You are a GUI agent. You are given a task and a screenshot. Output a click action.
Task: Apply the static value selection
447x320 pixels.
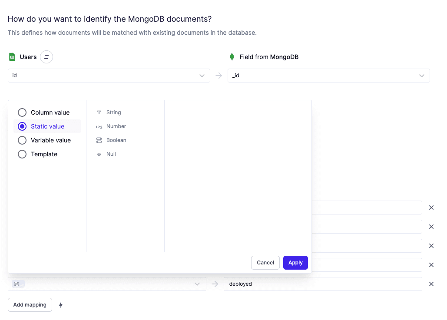(295, 262)
